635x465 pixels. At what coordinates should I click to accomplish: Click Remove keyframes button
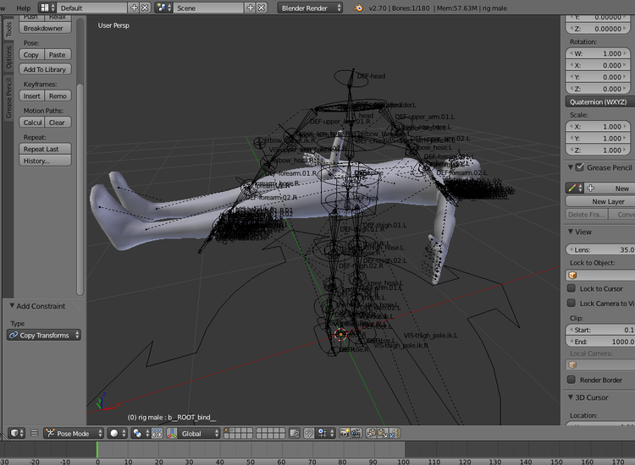58,96
